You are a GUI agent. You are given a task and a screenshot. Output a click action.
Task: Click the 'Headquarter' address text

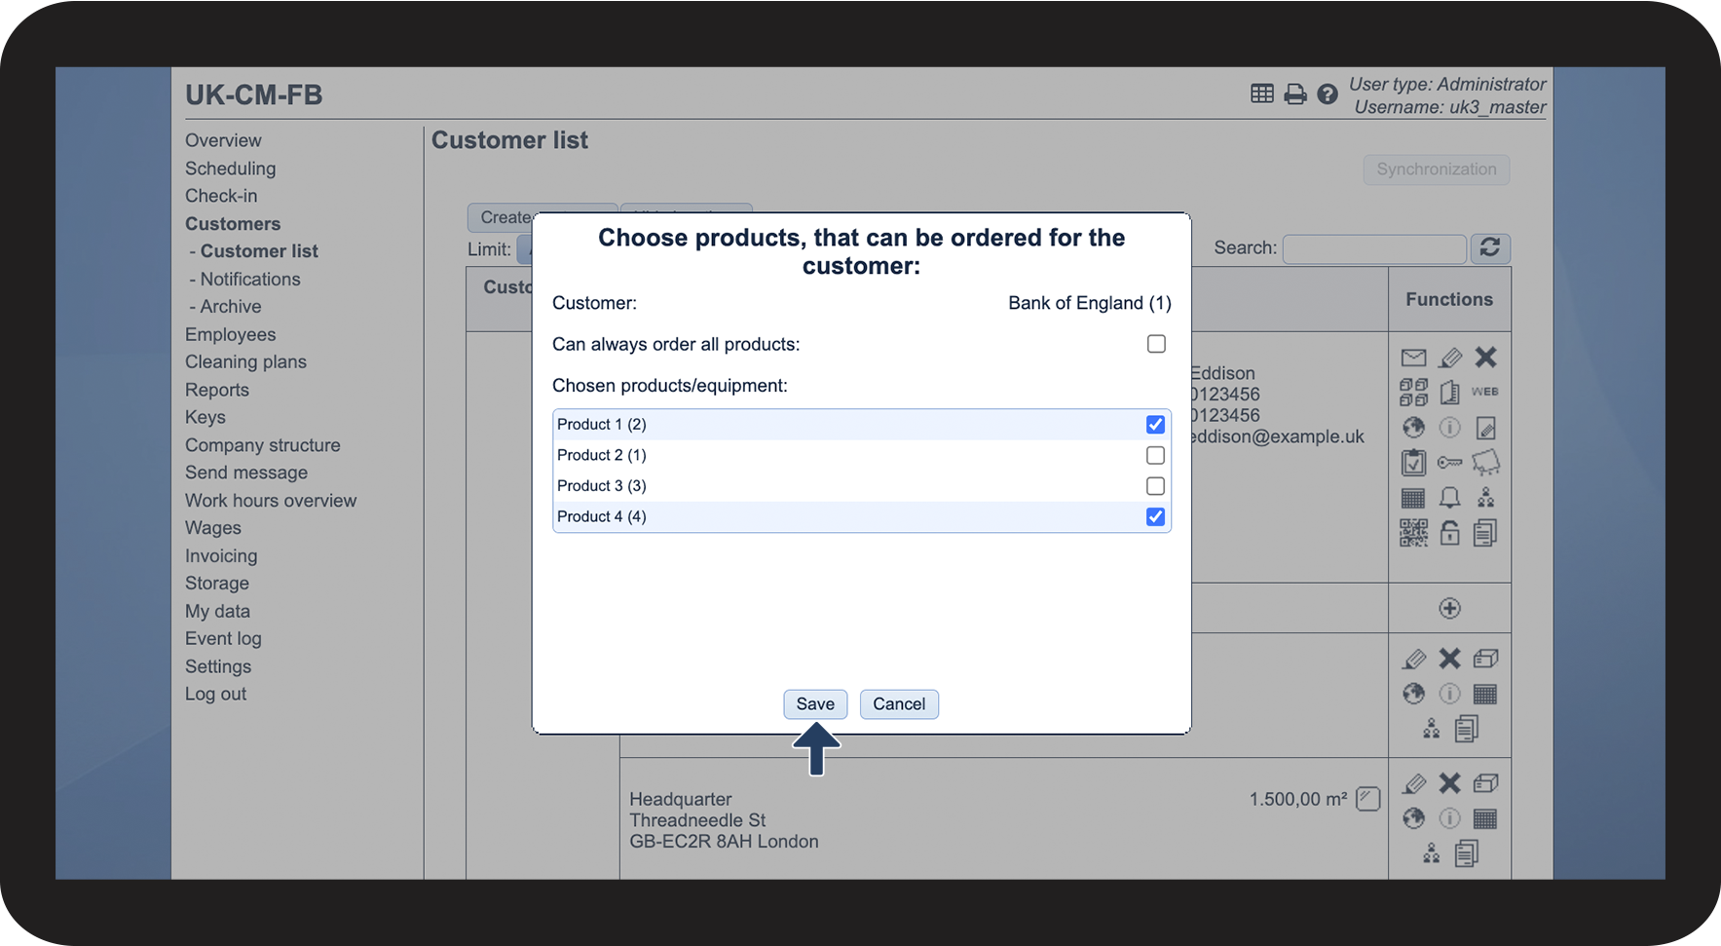click(681, 799)
